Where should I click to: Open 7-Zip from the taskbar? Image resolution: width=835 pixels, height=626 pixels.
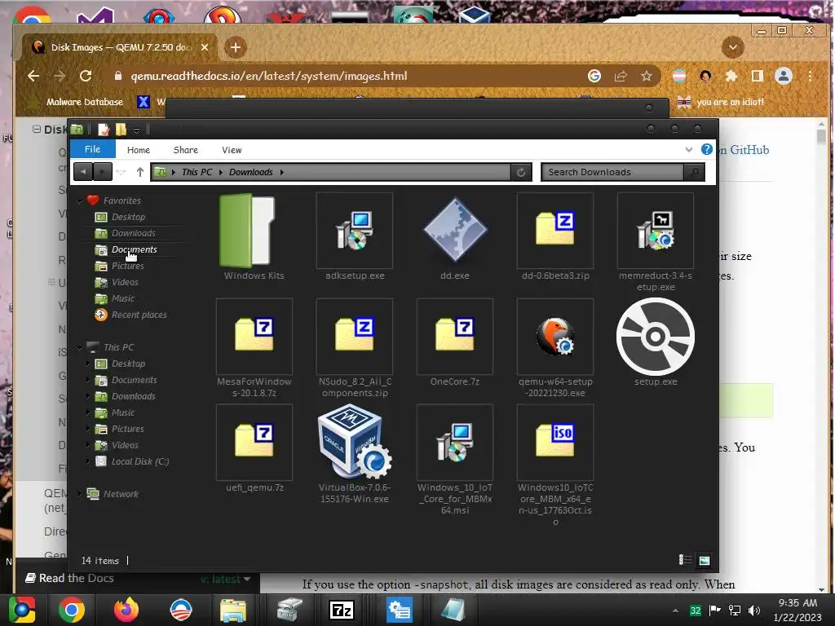coord(342,610)
